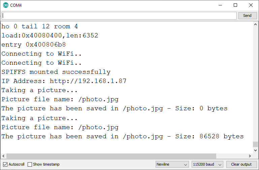The height and width of the screenshot is (170, 259).
Task: Enable the Show timestamp checkbox
Action: point(30,164)
